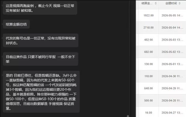The image size is (186, 117).
Task: Click the 130.00 settlement amount cell
Action: tap(149, 64)
